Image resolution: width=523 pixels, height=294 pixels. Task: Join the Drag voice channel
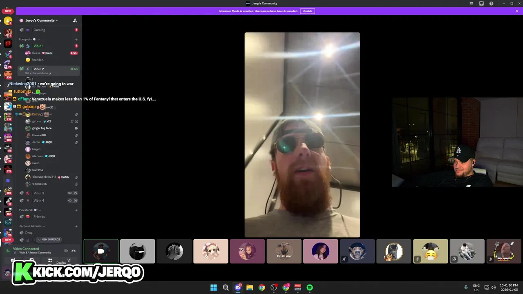(49, 233)
